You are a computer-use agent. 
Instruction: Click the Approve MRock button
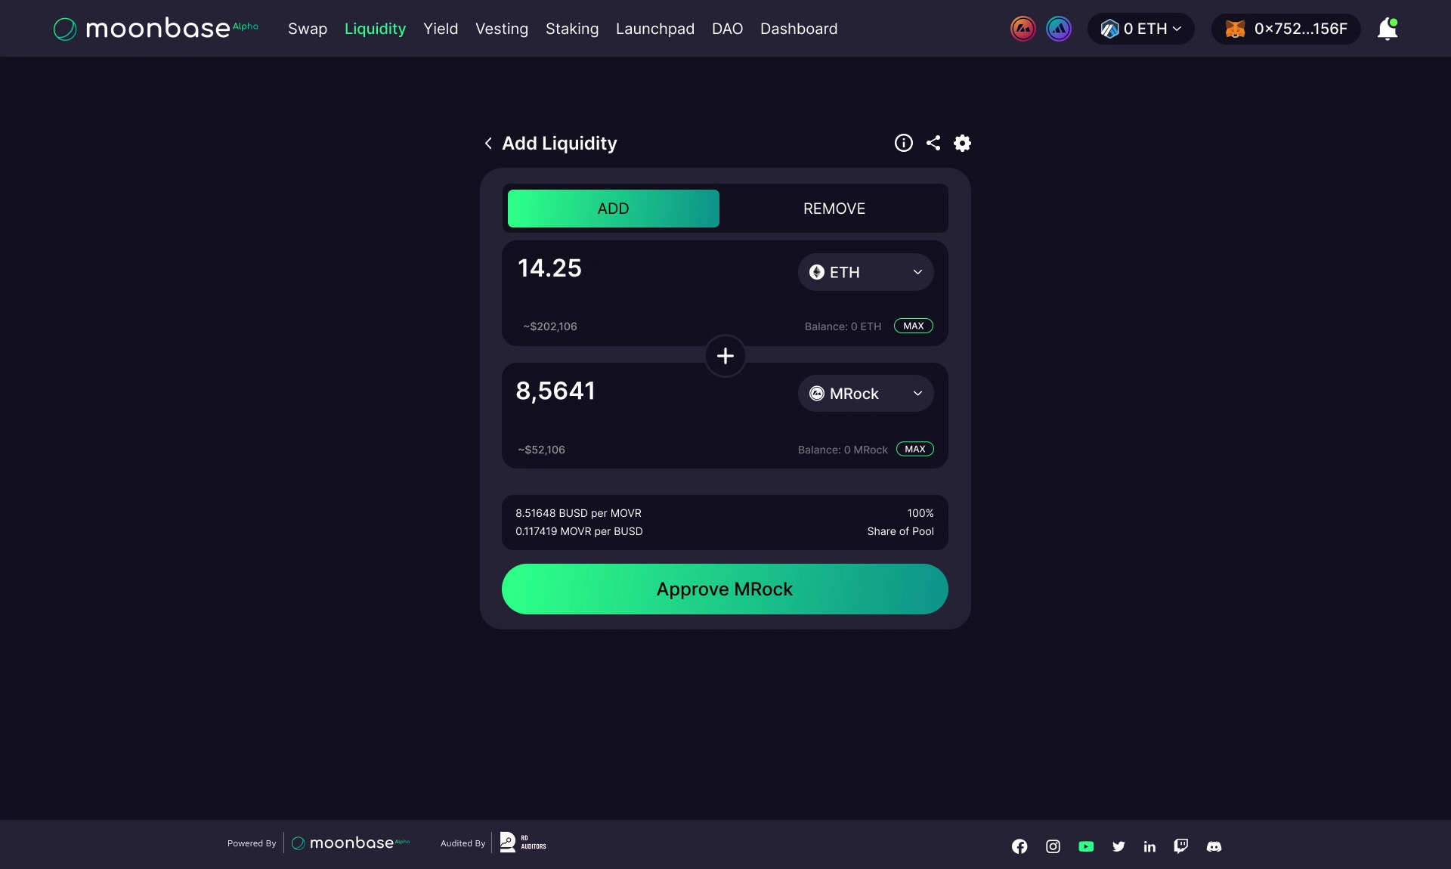tap(725, 589)
